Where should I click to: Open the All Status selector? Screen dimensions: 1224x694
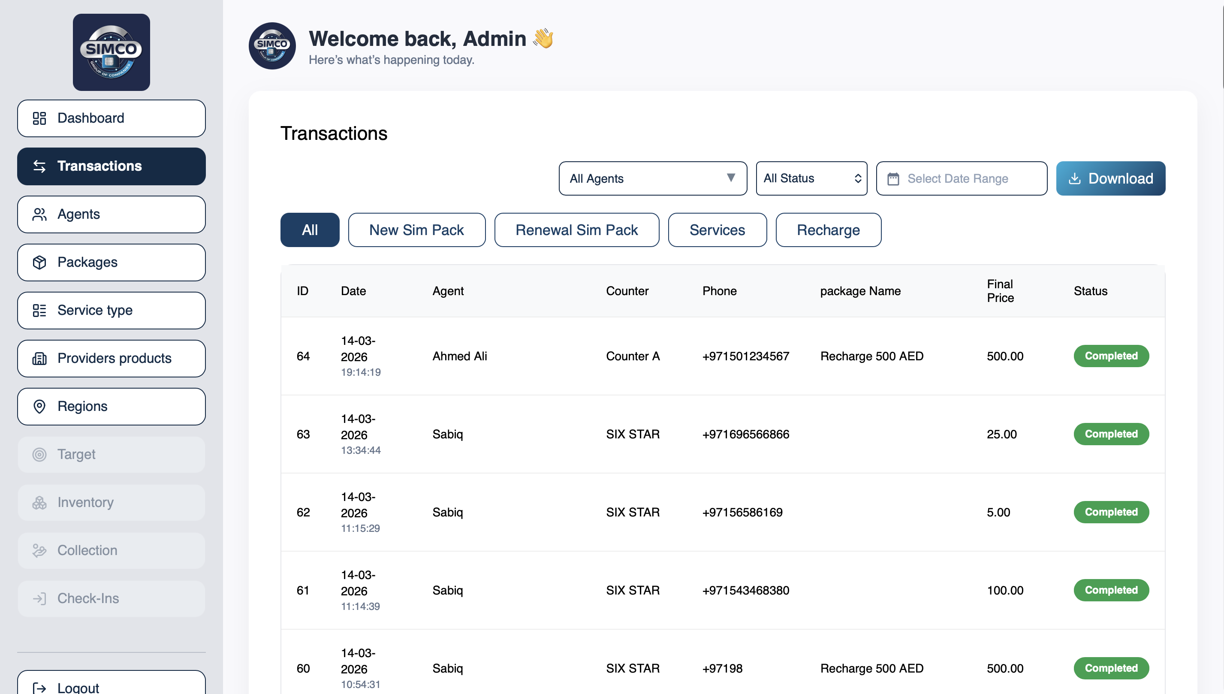tap(811, 178)
